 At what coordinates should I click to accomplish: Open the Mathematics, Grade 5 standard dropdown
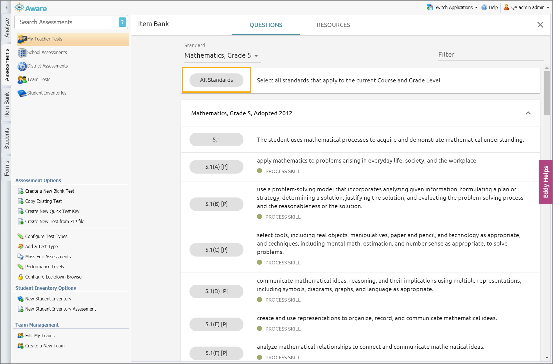222,55
